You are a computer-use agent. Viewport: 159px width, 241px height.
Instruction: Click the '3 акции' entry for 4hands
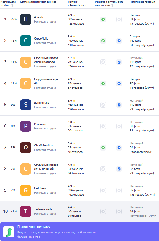pyautogui.click(x=135, y=15)
